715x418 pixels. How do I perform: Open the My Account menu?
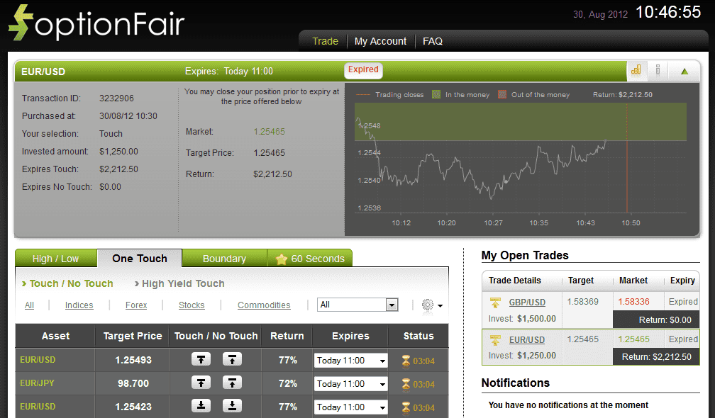tap(380, 41)
